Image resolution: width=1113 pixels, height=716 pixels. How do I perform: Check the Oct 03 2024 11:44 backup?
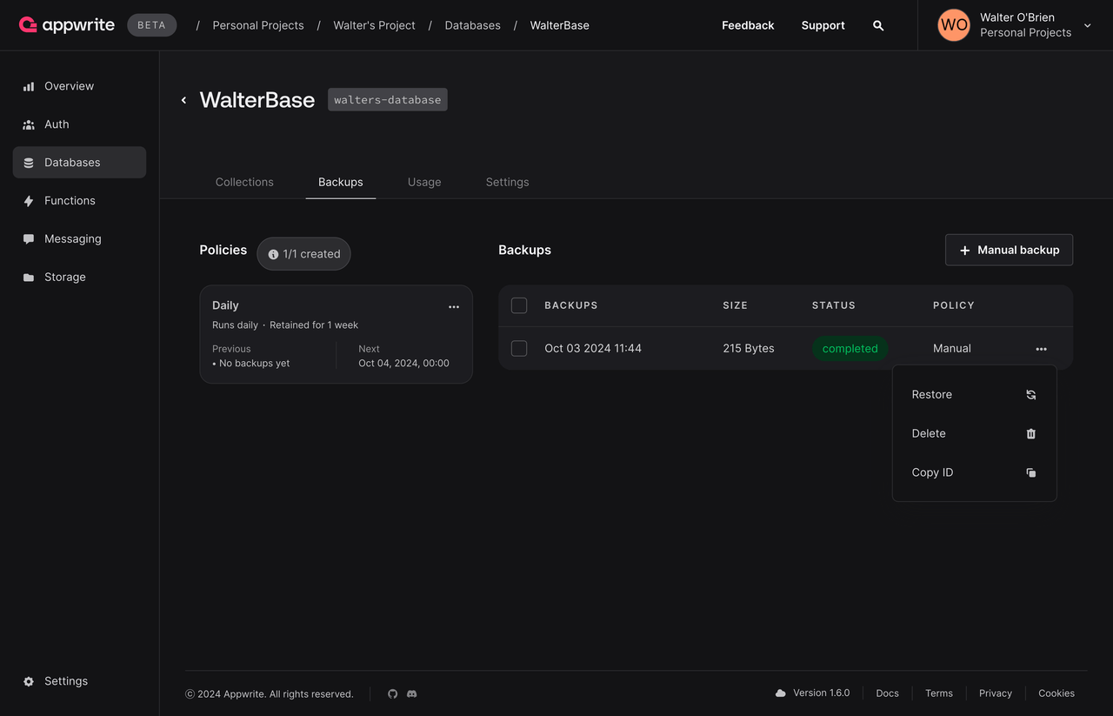[x=519, y=348]
